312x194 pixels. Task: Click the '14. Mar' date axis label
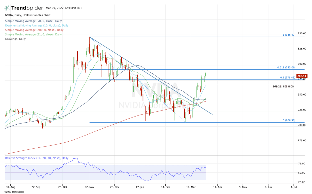tap(191, 187)
